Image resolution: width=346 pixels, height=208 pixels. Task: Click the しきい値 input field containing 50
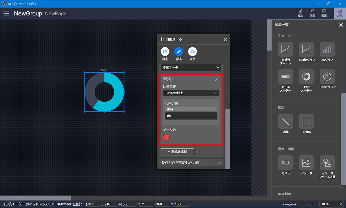click(x=191, y=116)
